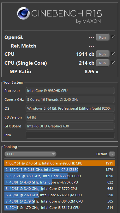Select the Xeon X5650 ranking row
Image resolution: width=120 pixels, height=213 pixels.
click(x=60, y=170)
